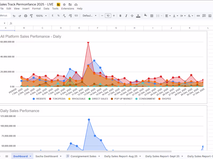Toggle strikethrough formatting
Viewport: 213px width, 159px height.
pos(132,16)
